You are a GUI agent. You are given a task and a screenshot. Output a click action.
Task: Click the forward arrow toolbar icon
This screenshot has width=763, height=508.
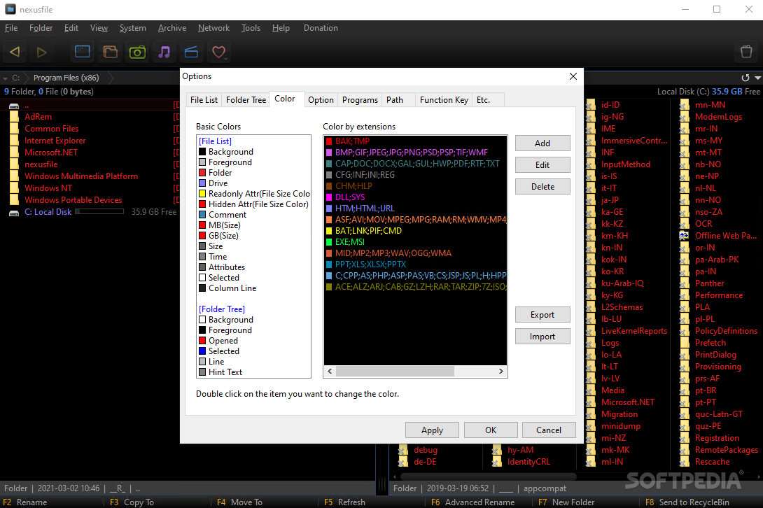42,52
